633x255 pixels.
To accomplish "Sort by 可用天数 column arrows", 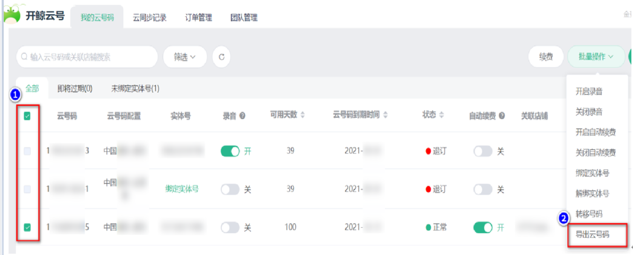I will click(x=303, y=116).
